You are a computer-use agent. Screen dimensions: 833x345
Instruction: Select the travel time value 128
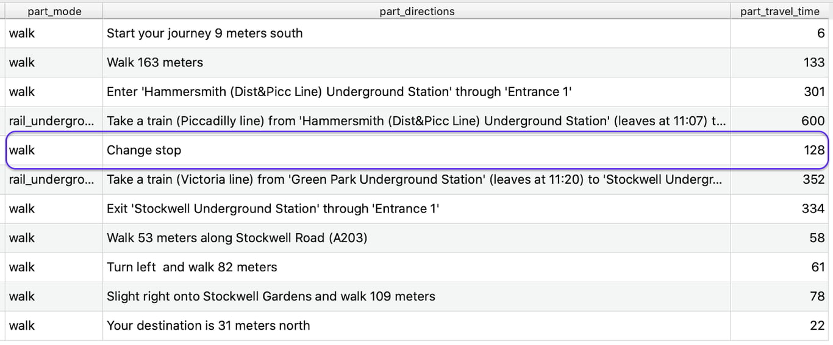[813, 150]
